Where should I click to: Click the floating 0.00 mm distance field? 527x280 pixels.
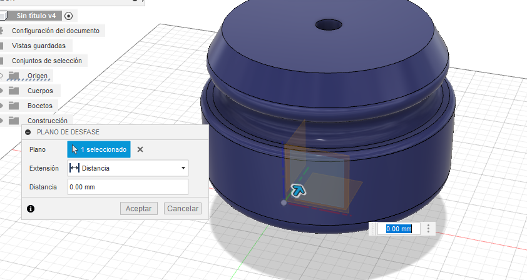(x=399, y=229)
